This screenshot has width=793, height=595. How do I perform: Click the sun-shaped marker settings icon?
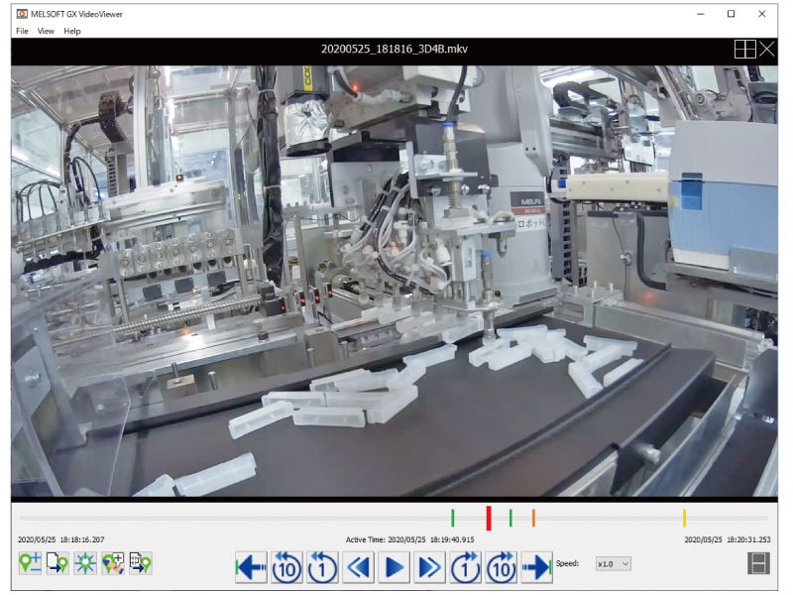point(85,564)
